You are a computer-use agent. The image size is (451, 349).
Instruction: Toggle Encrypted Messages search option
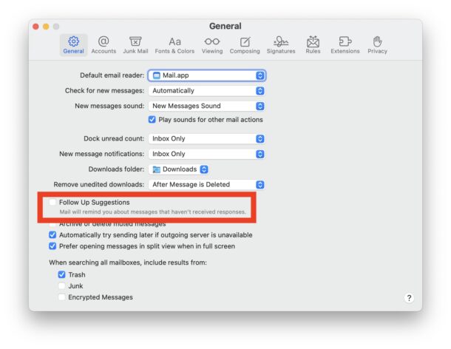pyautogui.click(x=62, y=297)
